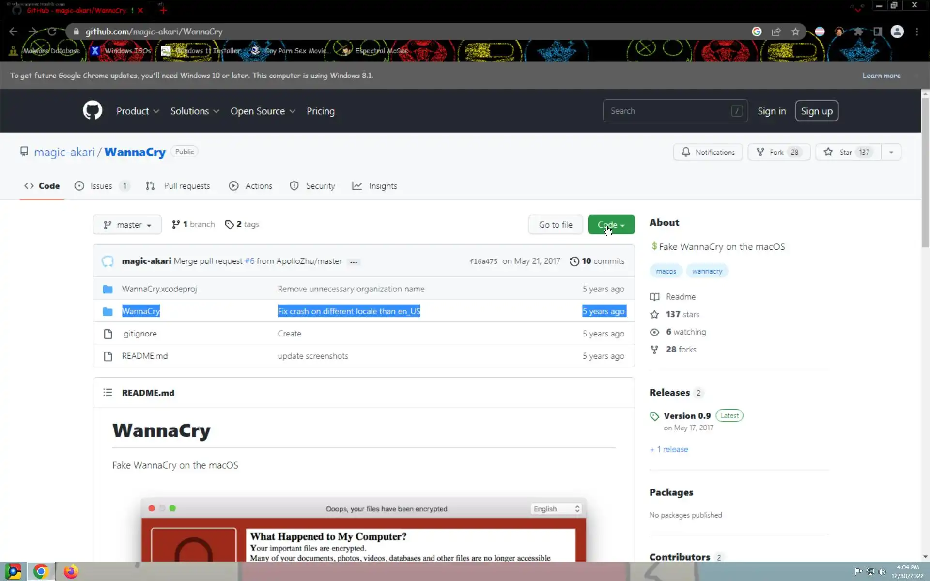This screenshot has width=930, height=581.
Task: Open the README outline list icon
Action: coord(108,393)
